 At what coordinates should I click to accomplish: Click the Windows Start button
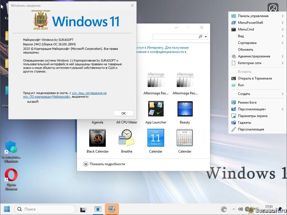7,209
